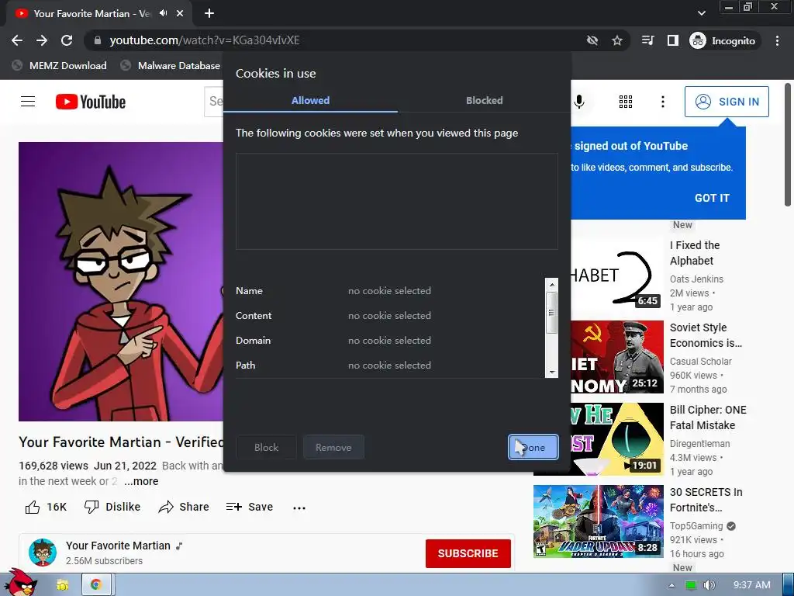Open the Soviet Style Economics video title
Viewport: 794px width, 596px height.
click(x=706, y=335)
